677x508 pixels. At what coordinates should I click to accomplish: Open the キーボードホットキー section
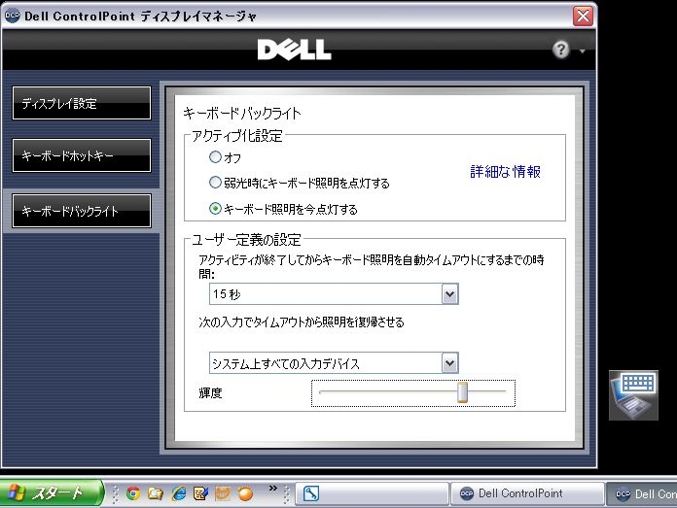[x=82, y=155]
